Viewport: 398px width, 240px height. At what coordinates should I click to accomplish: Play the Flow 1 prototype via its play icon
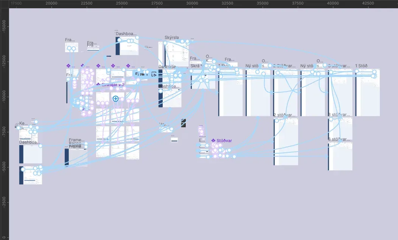(154, 74)
